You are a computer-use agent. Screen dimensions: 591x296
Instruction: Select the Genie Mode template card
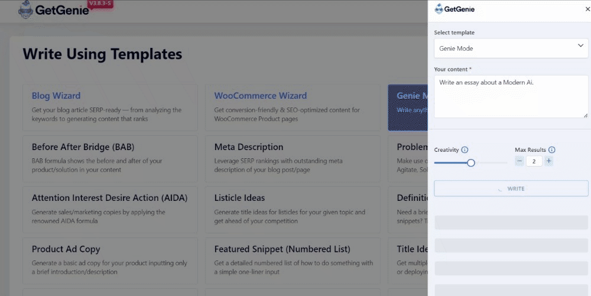(408, 108)
